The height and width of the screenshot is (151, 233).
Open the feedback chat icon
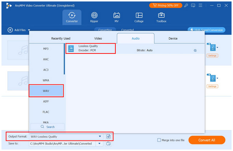[x=193, y=5]
